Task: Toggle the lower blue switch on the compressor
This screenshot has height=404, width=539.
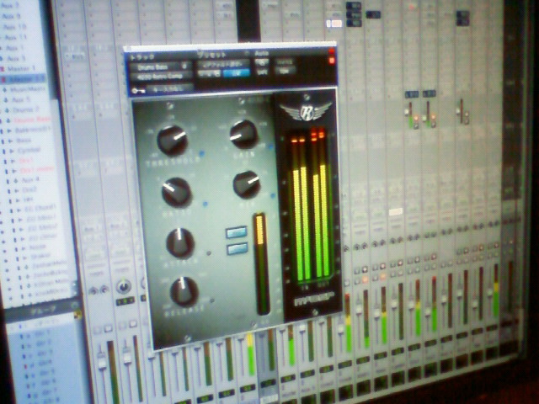Action: tap(237, 248)
